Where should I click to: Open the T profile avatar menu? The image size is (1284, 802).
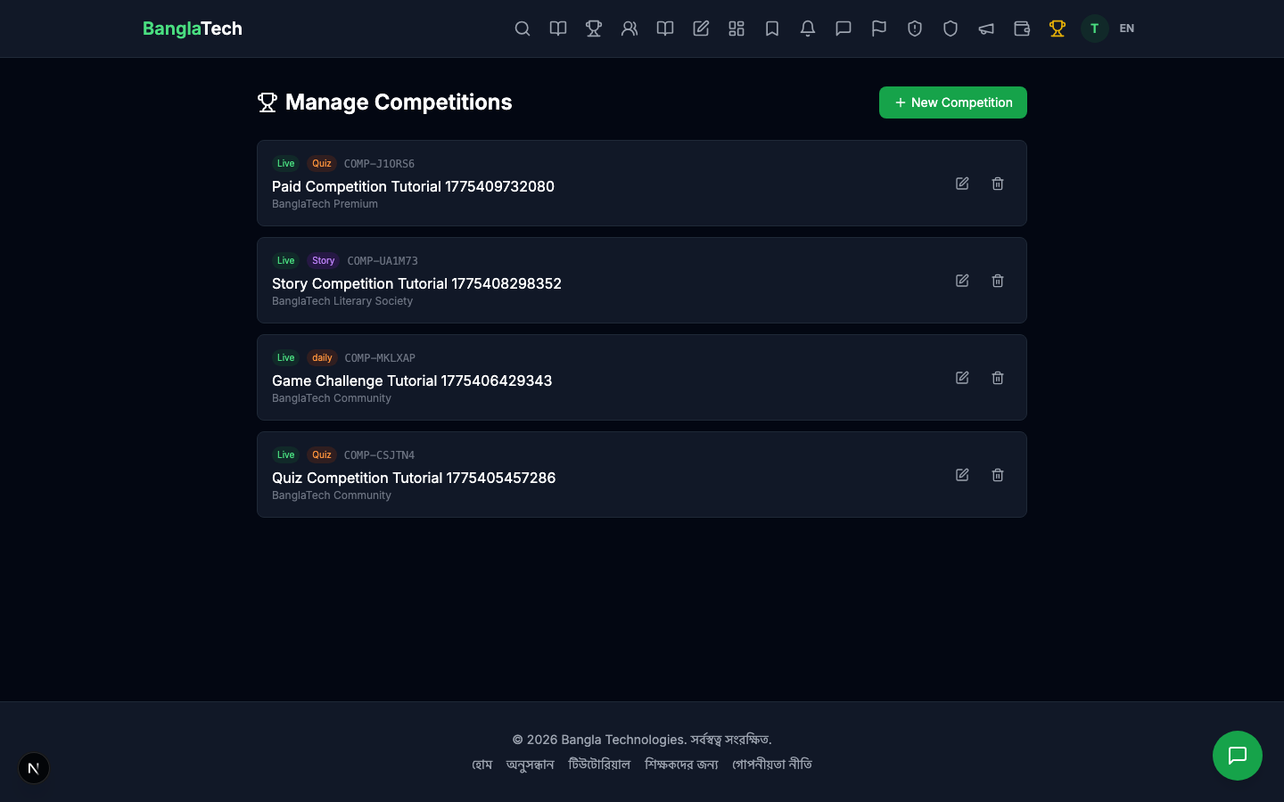pos(1094,29)
